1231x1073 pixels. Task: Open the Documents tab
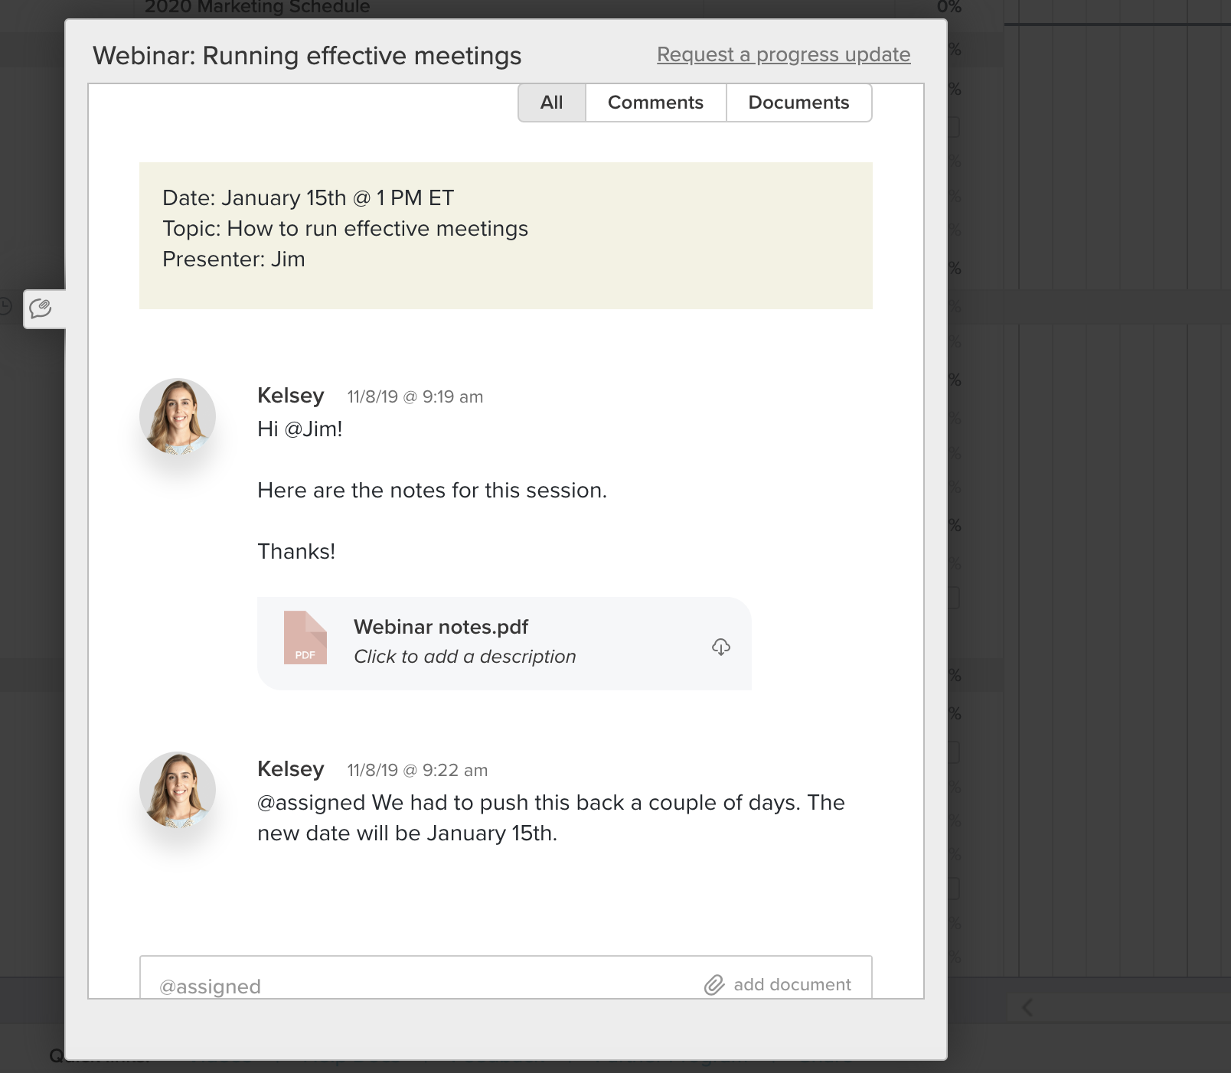pyautogui.click(x=798, y=103)
